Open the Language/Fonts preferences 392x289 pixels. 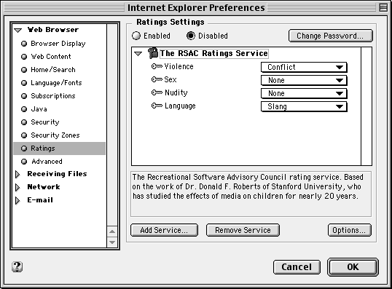coord(56,83)
